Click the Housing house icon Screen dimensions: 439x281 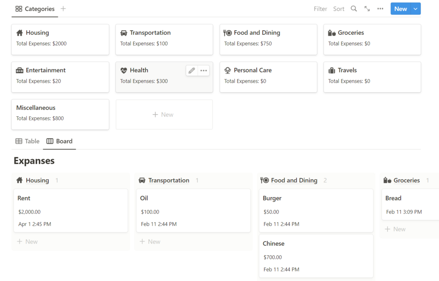coord(20,32)
